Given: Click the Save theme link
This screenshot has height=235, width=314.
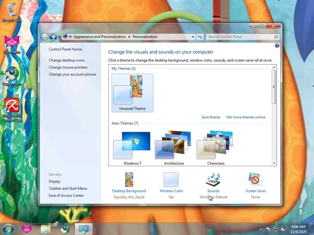Looking at the screenshot, I should 211,117.
